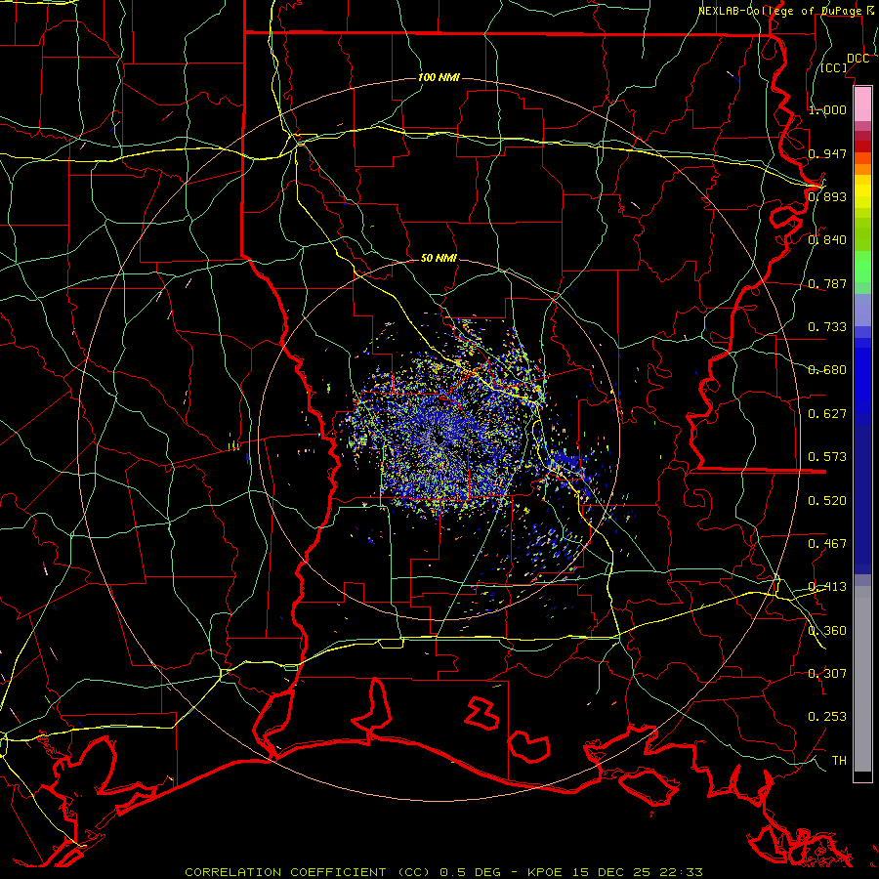The width and height of the screenshot is (879, 879).
Task: Click the 1.000 scale value
Action: (827, 109)
